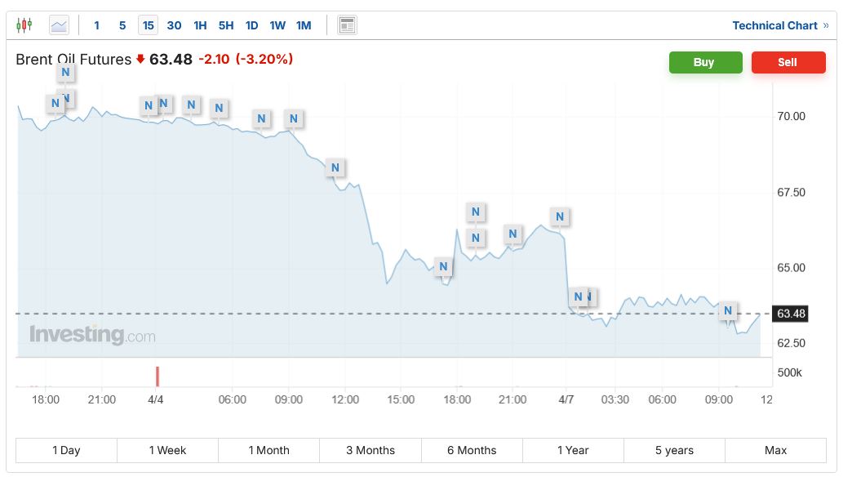
Task: Select the 1 minute interval
Action: 96,25
